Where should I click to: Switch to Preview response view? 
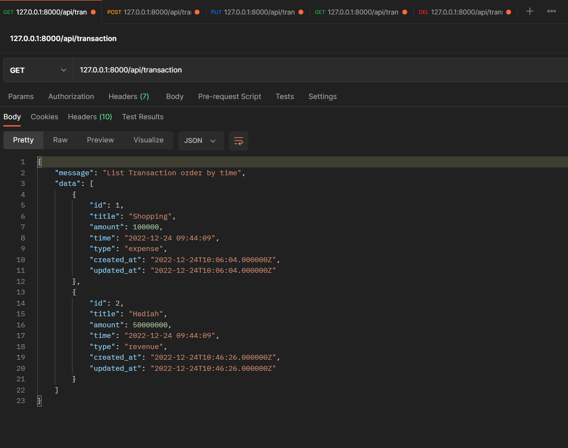100,140
